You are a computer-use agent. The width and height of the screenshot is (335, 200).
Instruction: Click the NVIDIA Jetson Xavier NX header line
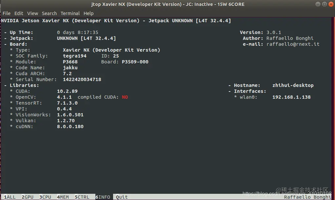(x=116, y=21)
